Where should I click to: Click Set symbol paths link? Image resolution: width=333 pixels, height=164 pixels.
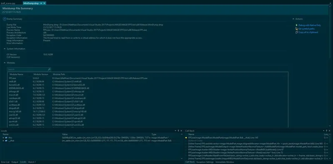(x=306, y=29)
